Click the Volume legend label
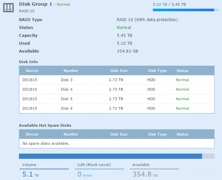The image size is (222, 180). point(29,165)
